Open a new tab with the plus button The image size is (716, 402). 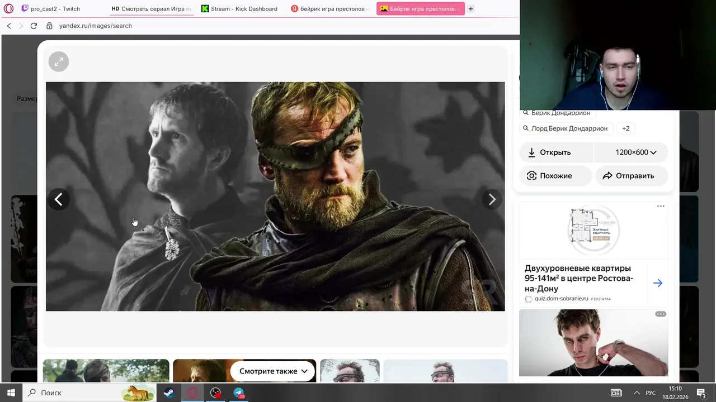click(x=470, y=8)
